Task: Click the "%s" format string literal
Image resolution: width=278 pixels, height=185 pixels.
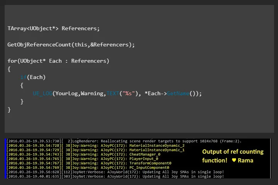Action: (x=128, y=94)
